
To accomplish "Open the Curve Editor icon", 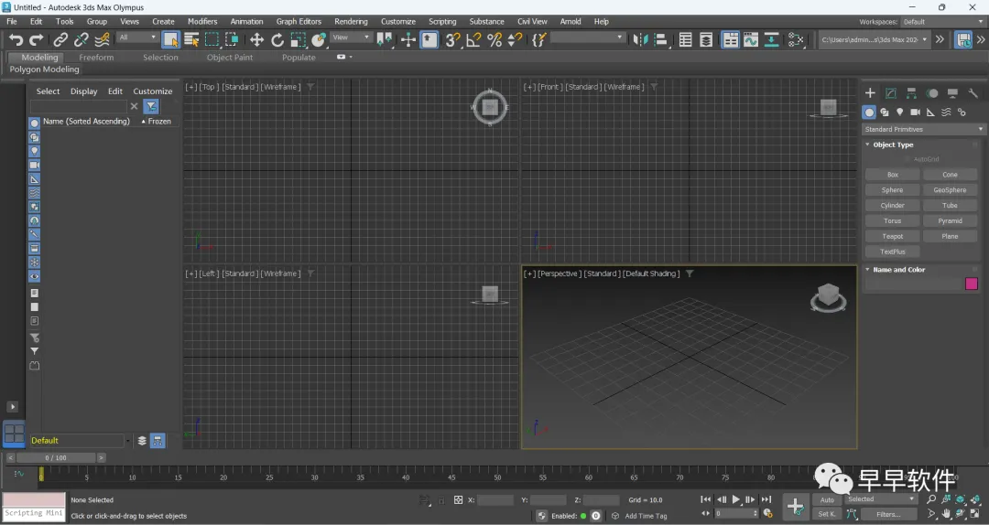I will pos(751,39).
